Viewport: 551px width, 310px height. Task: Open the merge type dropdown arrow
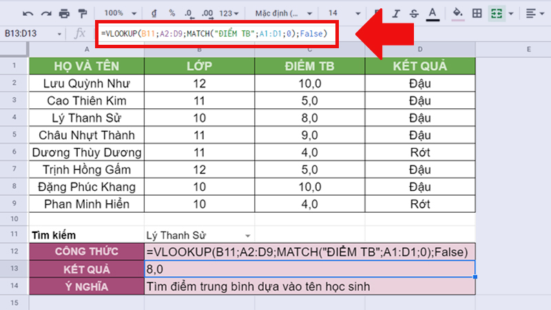coord(511,14)
